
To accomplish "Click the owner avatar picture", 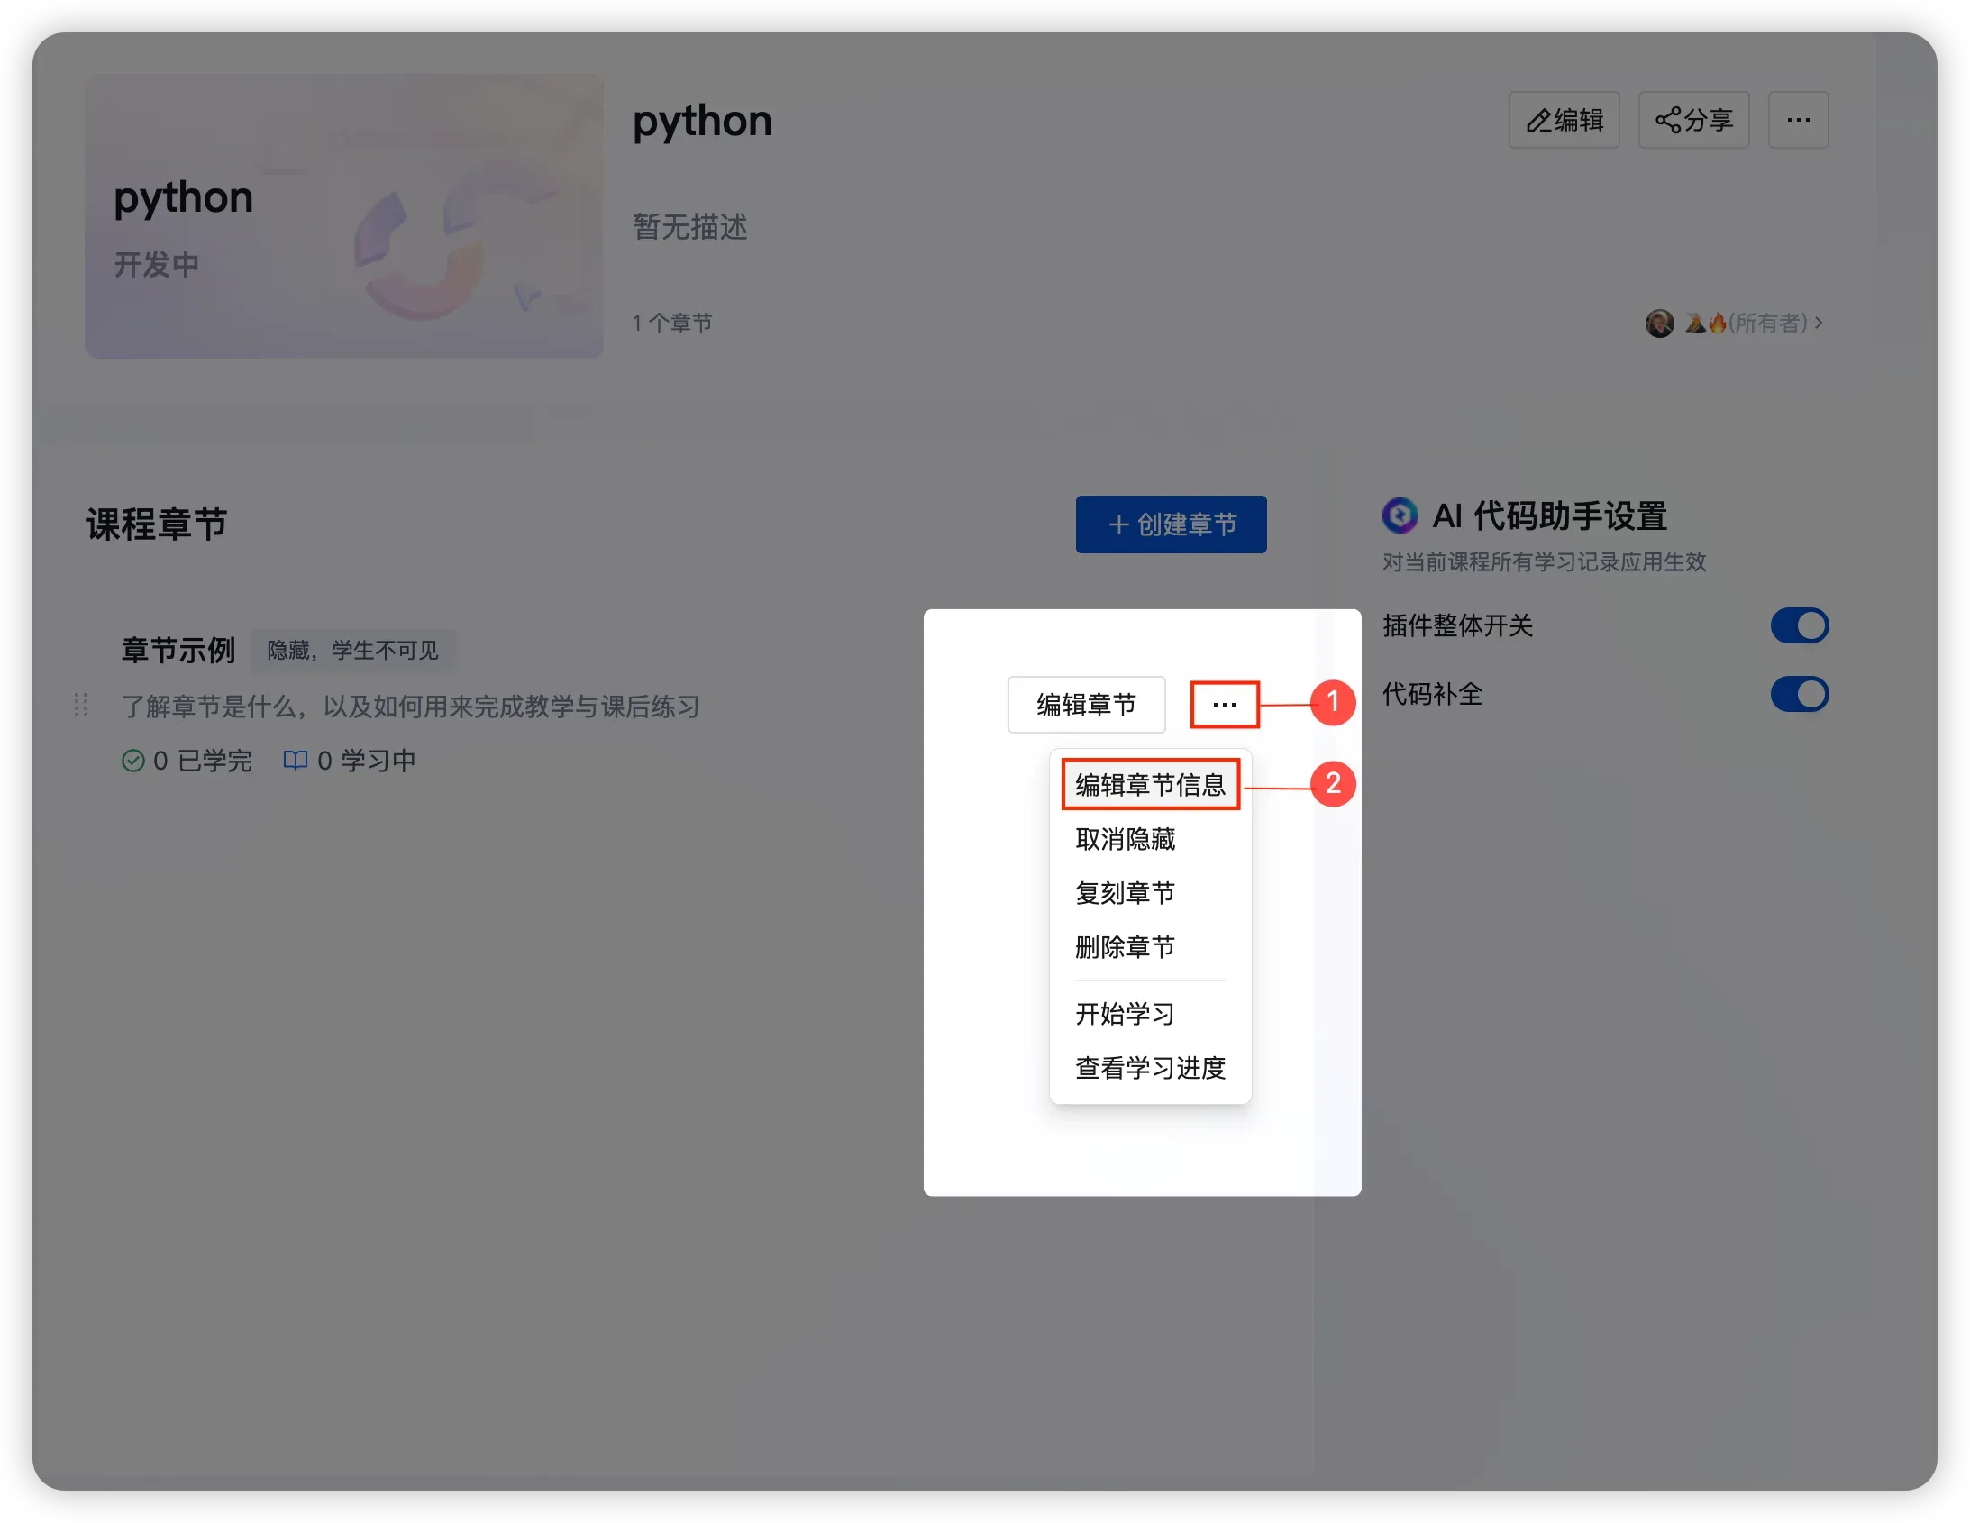I will pyautogui.click(x=1659, y=323).
